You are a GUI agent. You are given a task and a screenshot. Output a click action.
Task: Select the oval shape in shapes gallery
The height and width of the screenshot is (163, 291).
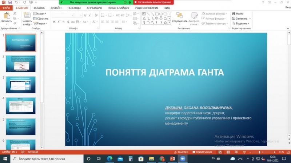click(161, 14)
